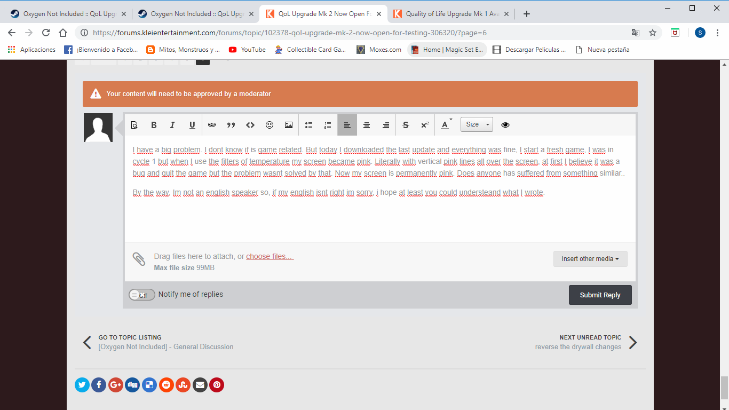Image resolution: width=729 pixels, height=410 pixels.
Task: Apply italic formatting in editor
Action: click(172, 125)
